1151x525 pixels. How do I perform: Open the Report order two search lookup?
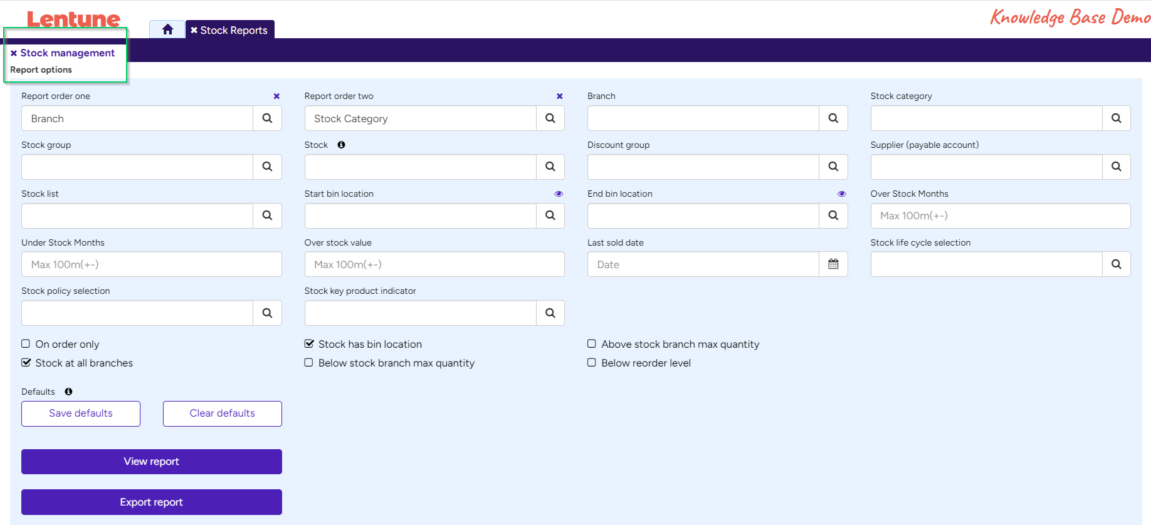[550, 118]
